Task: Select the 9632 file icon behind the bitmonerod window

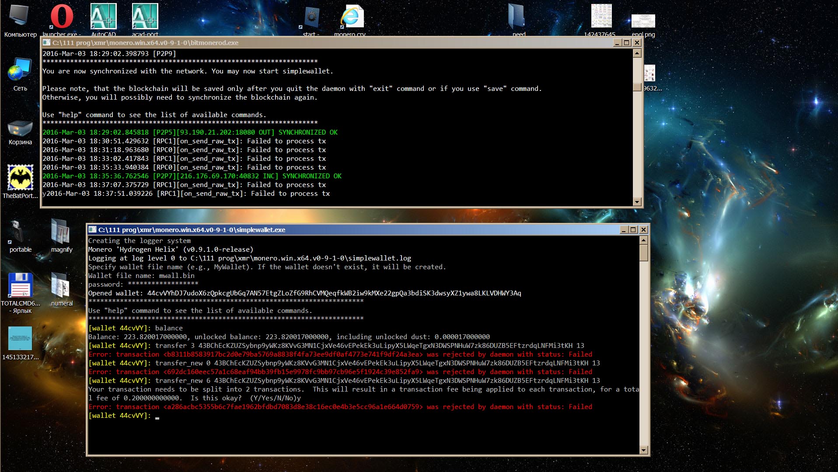Action: coord(651,78)
